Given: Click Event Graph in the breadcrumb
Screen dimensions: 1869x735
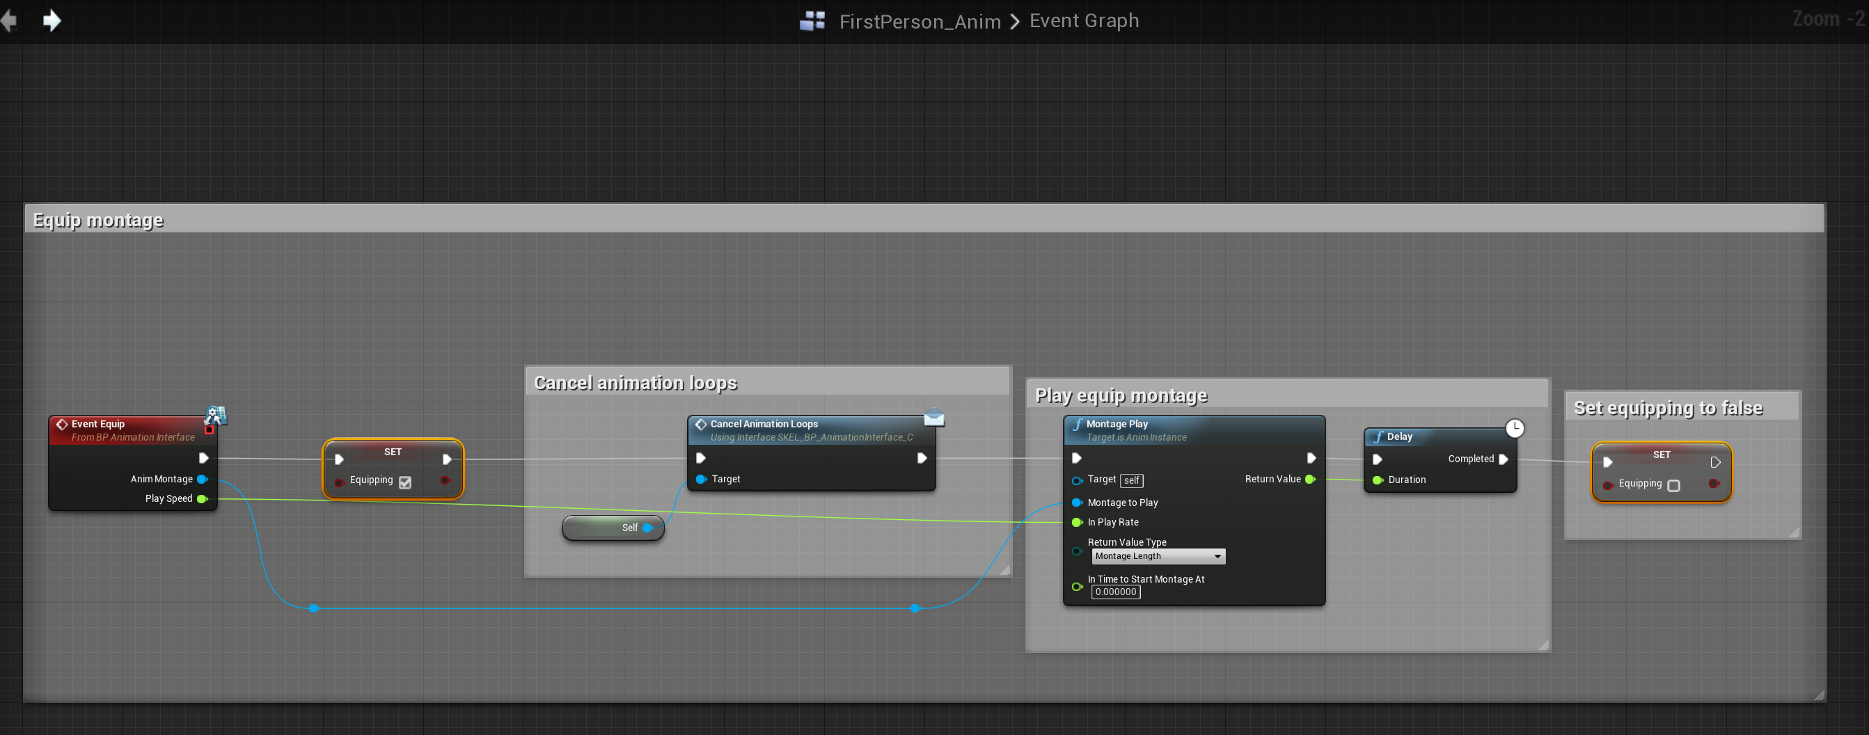Looking at the screenshot, I should pyautogui.click(x=1084, y=21).
